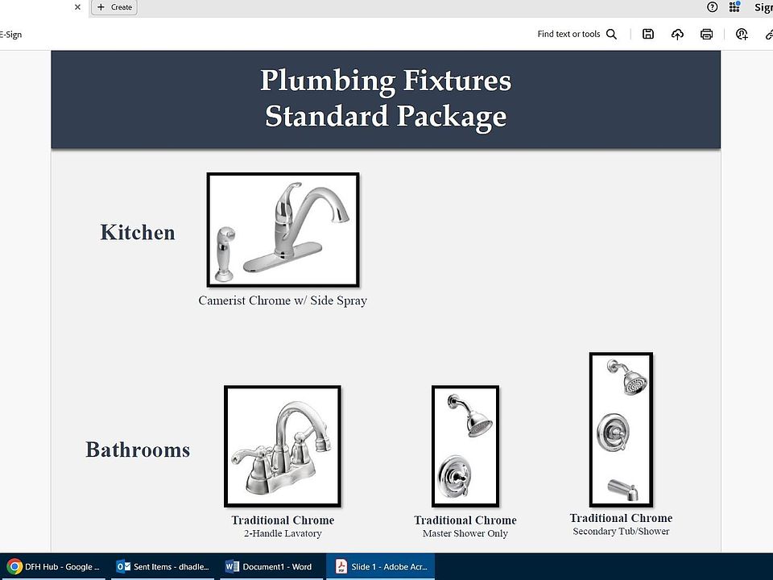This screenshot has height=580, width=773.
Task: Open the Help question mark icon
Action: click(712, 7)
